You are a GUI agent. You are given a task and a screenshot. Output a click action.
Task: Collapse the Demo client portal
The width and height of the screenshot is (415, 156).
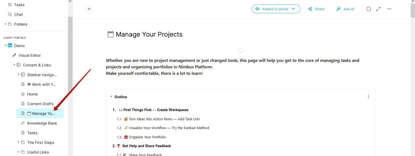pos(6,46)
